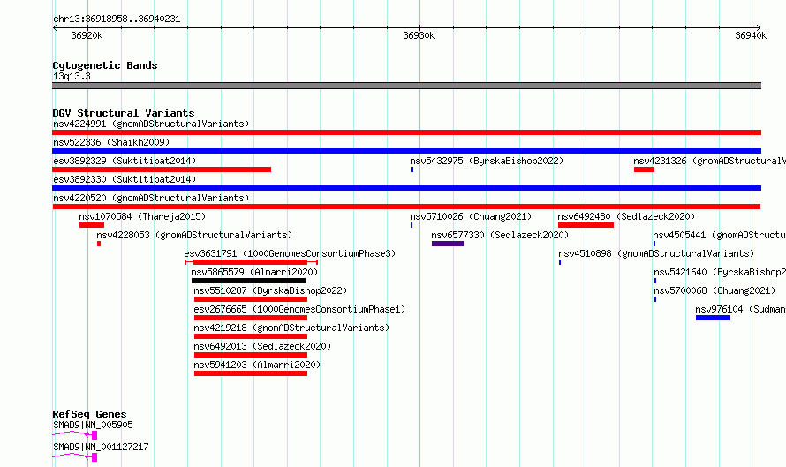The width and height of the screenshot is (786, 467).
Task: Click the 36920k ruler position label
Action: (87, 35)
